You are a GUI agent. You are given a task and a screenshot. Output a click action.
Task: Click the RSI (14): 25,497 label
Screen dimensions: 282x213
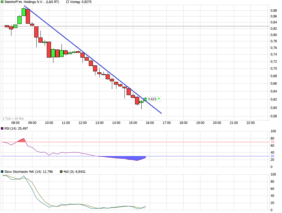pyautogui.click(x=16, y=128)
